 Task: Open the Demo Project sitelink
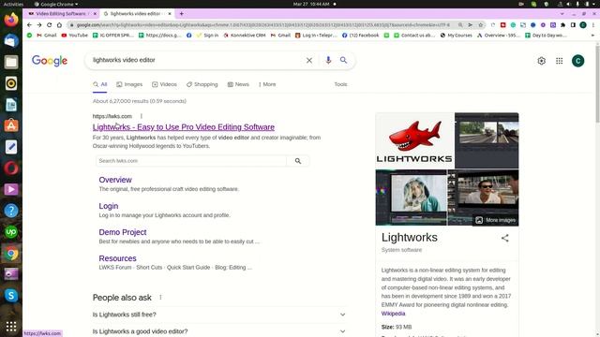tap(123, 232)
